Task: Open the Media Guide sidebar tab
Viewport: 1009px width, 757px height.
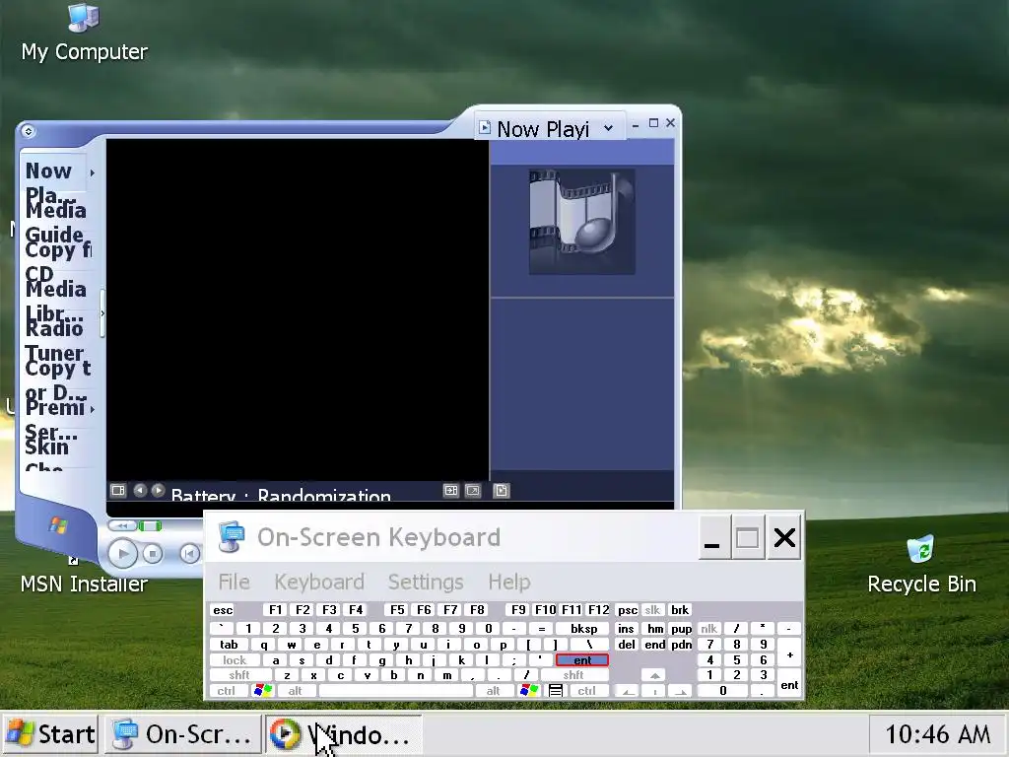Action: pos(55,222)
